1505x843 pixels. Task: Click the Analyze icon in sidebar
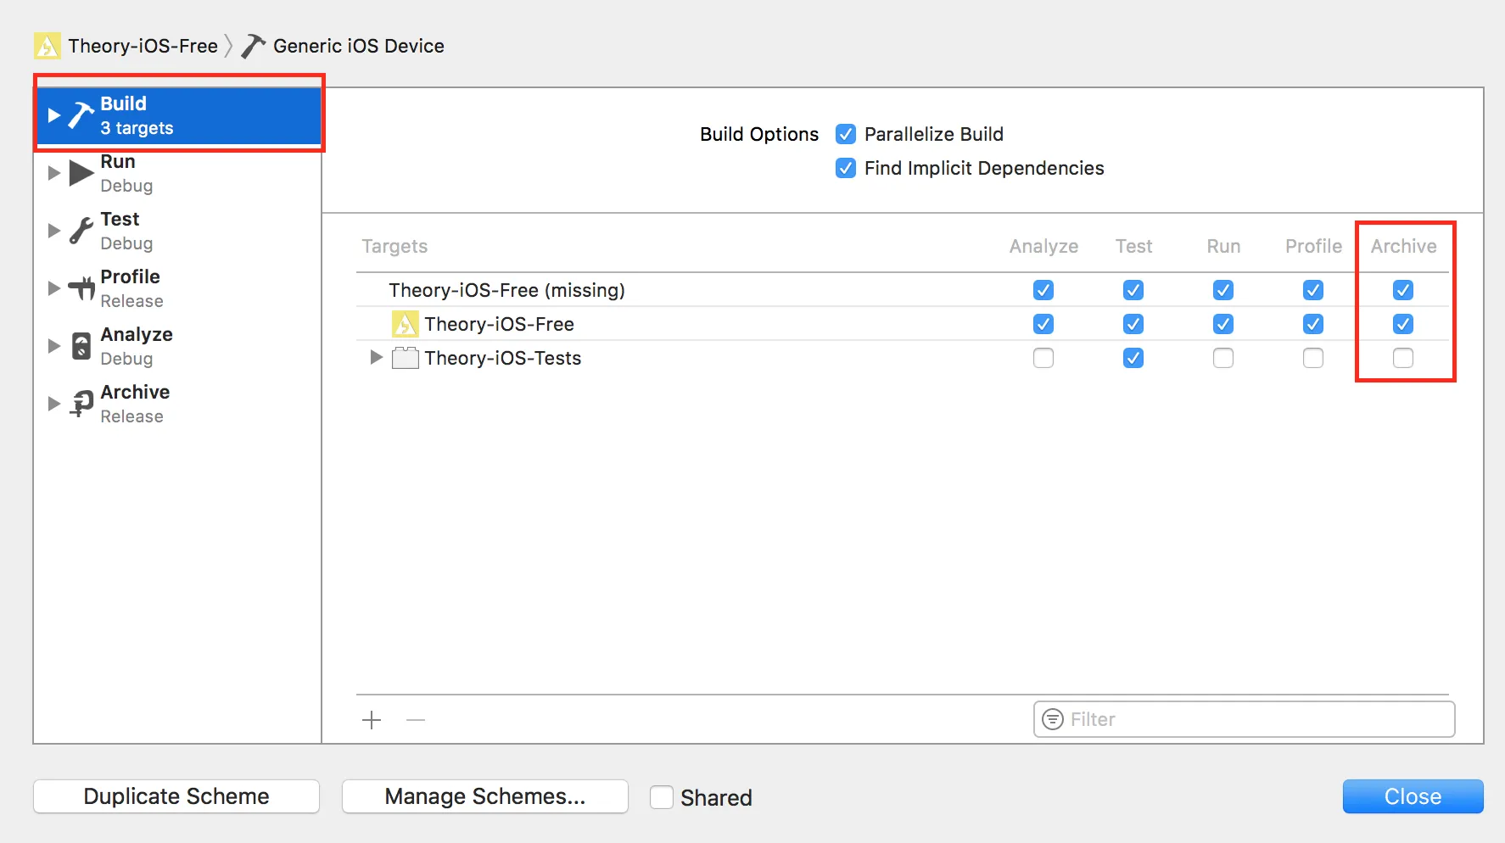point(81,346)
